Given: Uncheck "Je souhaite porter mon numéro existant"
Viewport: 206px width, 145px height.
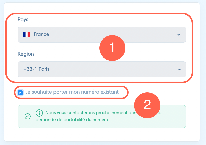Looking at the screenshot, I should [20, 93].
